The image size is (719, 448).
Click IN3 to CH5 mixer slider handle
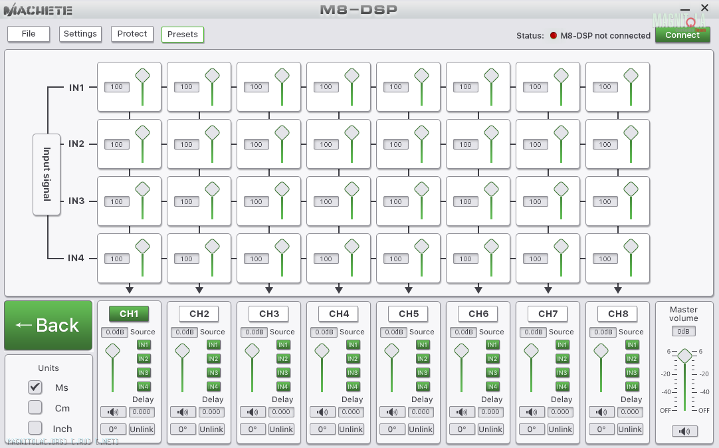click(421, 189)
